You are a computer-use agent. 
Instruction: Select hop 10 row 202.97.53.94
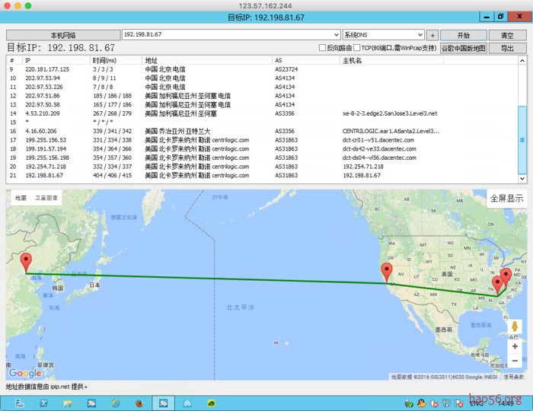(262, 78)
